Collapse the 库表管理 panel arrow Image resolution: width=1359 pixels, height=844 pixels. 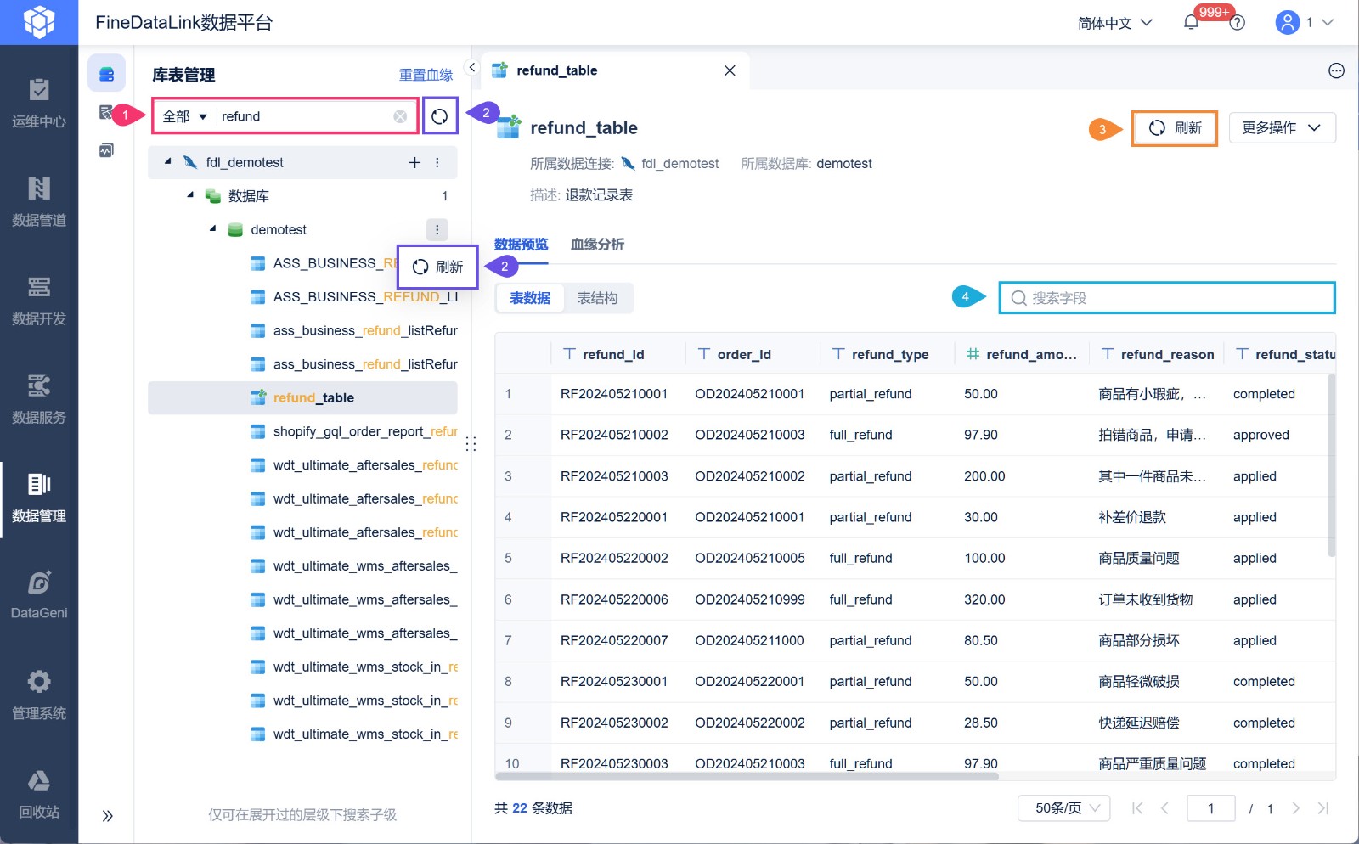pos(472,67)
